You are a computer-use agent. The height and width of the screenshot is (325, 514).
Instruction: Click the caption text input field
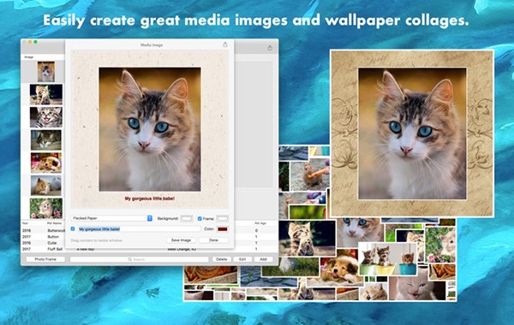pos(139,229)
